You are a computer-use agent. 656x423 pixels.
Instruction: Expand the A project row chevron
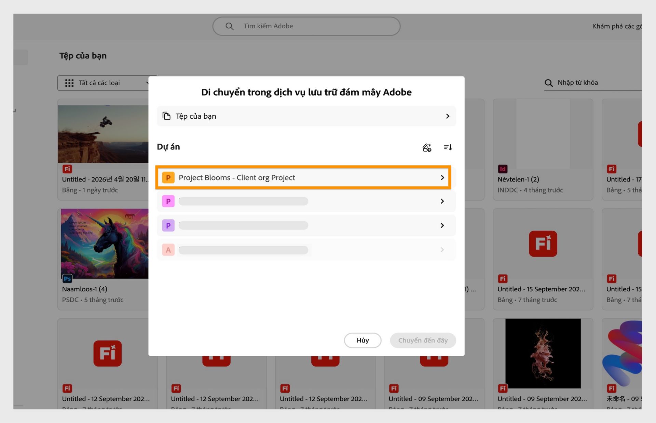[x=442, y=250]
